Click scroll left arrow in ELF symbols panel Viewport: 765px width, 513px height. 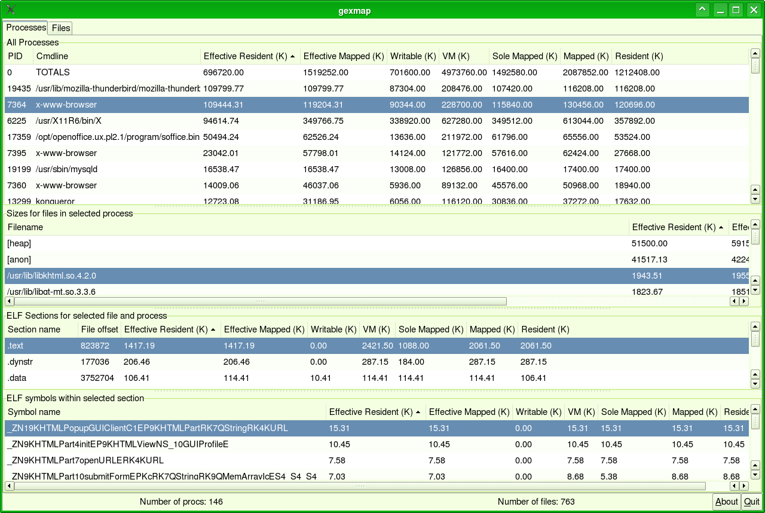[x=9, y=486]
